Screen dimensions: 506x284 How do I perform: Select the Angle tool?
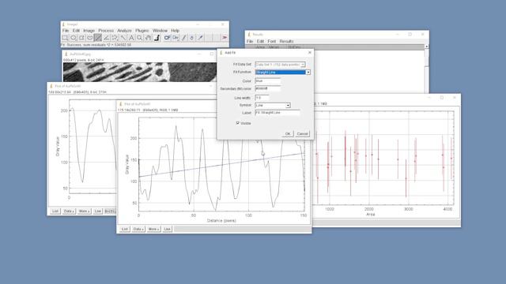tap(106, 38)
